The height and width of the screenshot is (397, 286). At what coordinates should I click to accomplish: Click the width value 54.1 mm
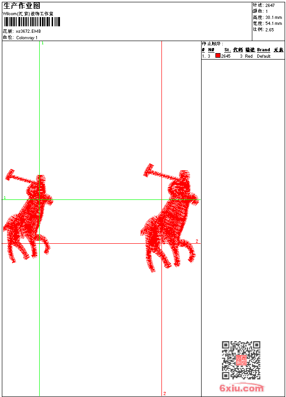pos(274,24)
